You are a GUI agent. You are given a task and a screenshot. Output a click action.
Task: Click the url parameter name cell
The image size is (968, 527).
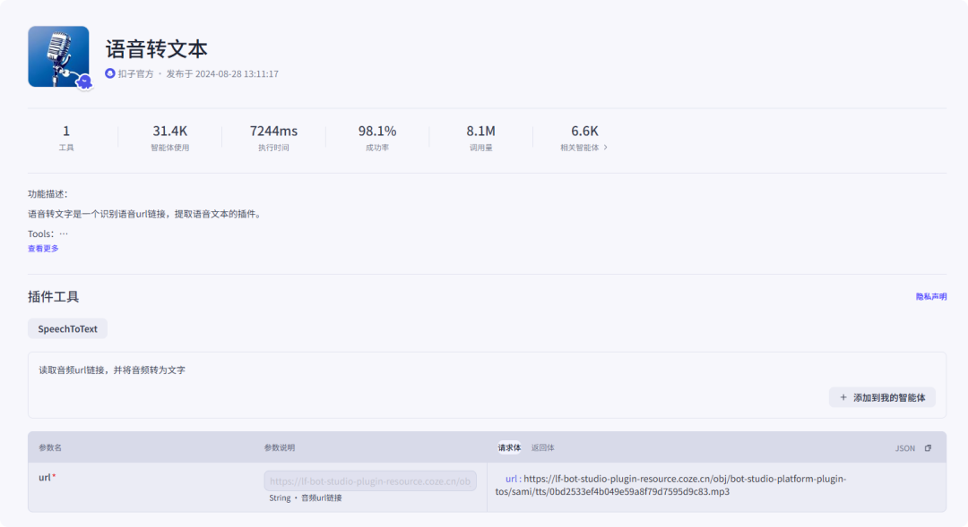(47, 477)
